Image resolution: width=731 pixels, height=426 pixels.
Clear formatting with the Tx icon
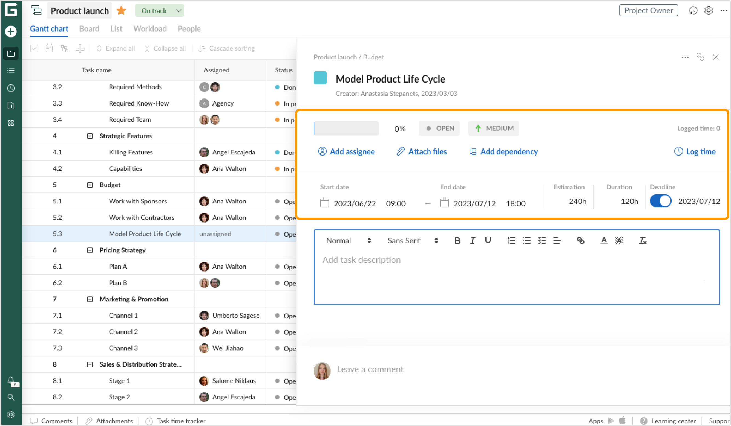click(x=643, y=241)
